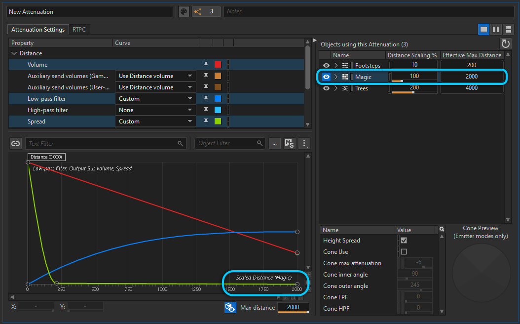Screen dimensions: 520x324
Task: Select the Attenuation Settings tab
Action: pos(37,29)
